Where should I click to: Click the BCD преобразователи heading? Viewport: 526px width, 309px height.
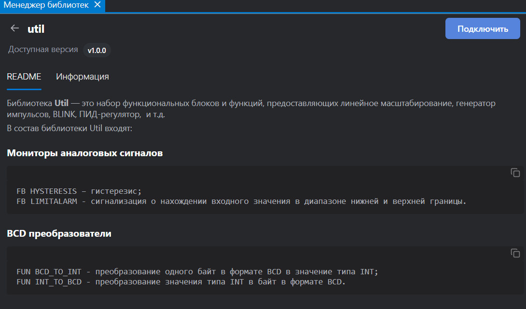point(59,234)
